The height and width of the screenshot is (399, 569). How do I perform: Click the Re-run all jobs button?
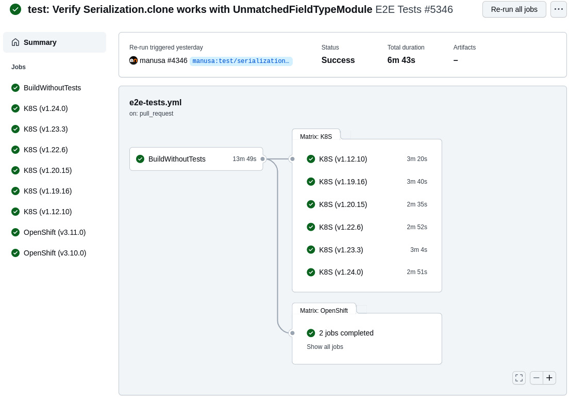point(514,9)
